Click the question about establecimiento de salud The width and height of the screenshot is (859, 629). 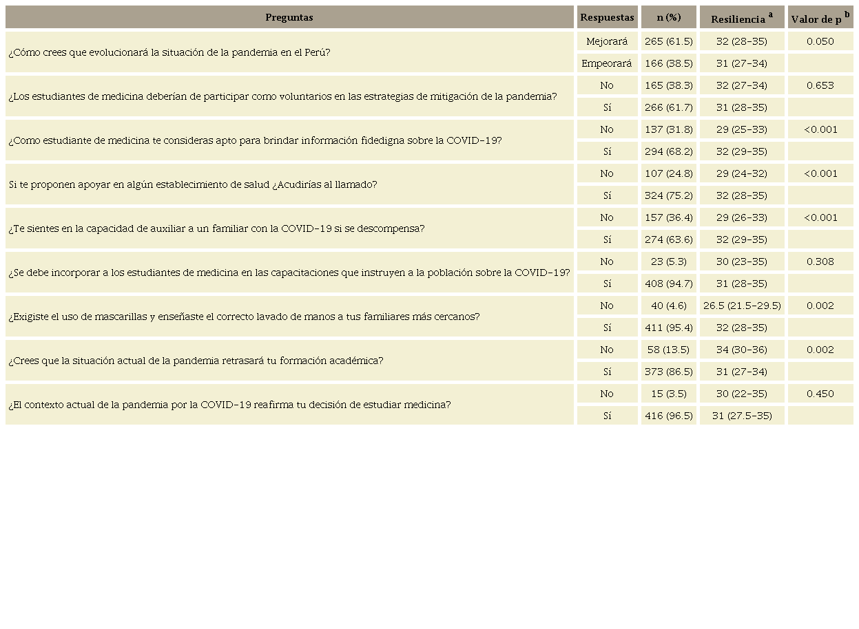(x=193, y=184)
